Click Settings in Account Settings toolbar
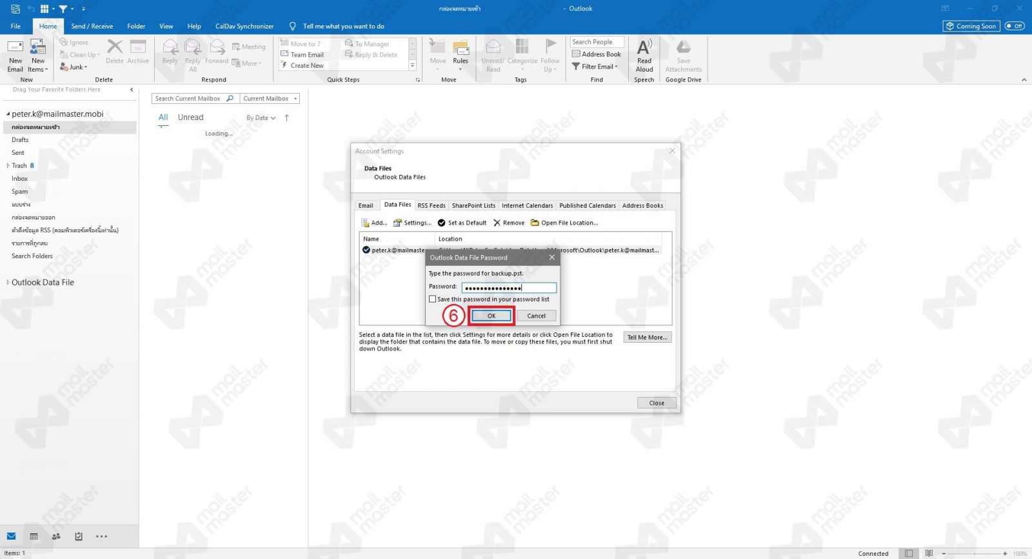Image resolution: width=1032 pixels, height=559 pixels. pos(412,223)
